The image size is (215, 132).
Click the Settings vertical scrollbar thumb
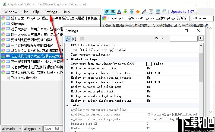click(201, 67)
